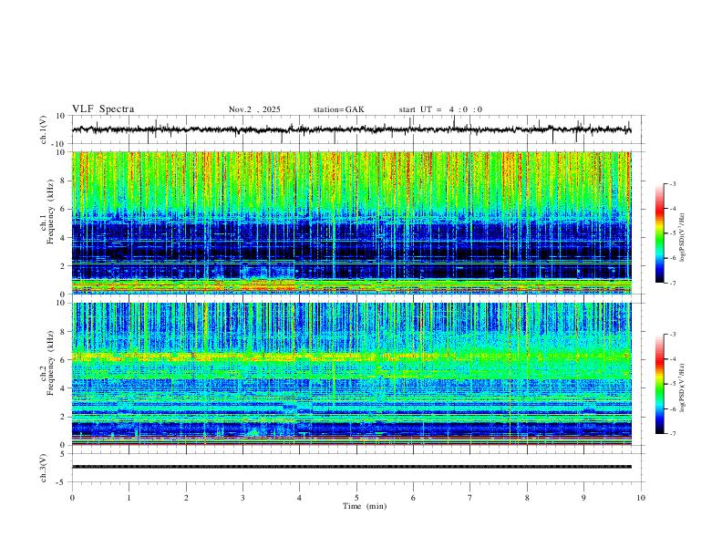This screenshot has height=558, width=722.
Task: Click the "-3" label on ch.2 color bar
Action: click(672, 335)
